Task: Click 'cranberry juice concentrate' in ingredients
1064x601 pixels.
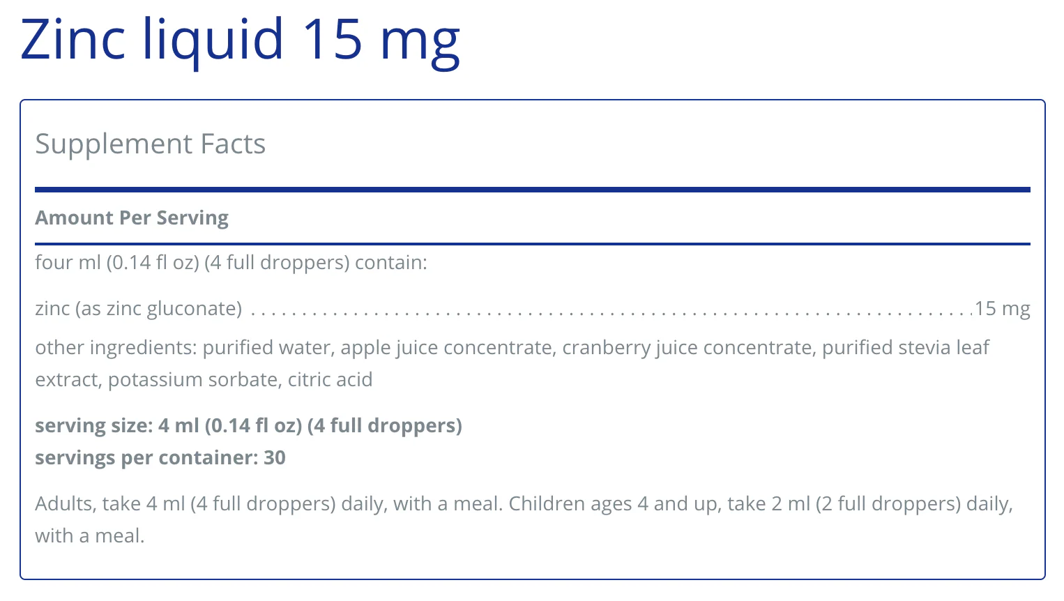Action: tap(687, 348)
